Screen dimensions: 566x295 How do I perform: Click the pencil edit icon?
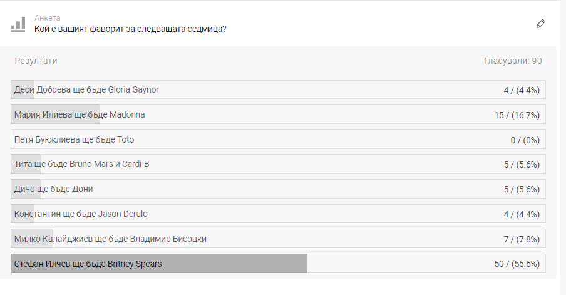click(541, 24)
